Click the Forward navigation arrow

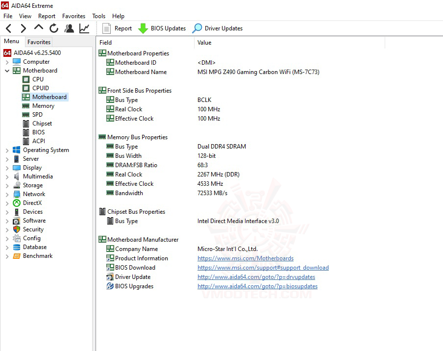(x=24, y=28)
